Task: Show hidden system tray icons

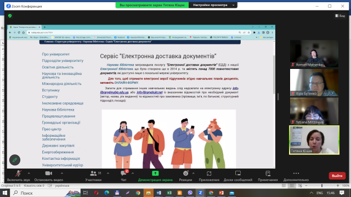Action: coord(312,193)
